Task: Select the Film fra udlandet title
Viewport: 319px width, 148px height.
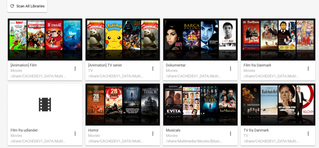Action: pos(24,130)
